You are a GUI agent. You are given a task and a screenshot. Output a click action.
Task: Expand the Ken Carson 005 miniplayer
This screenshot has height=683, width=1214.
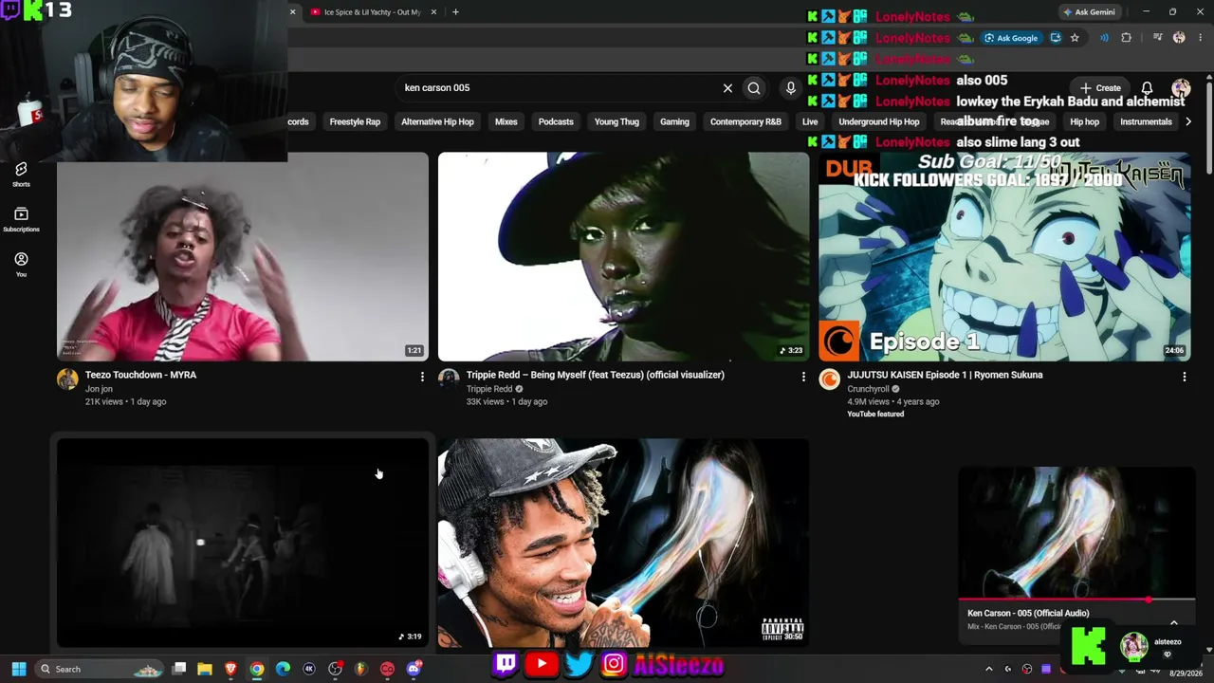pos(1174,623)
